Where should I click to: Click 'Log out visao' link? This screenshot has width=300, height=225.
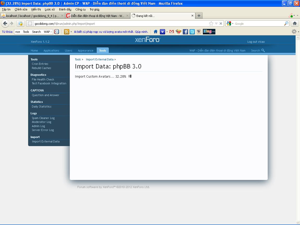[256, 42]
